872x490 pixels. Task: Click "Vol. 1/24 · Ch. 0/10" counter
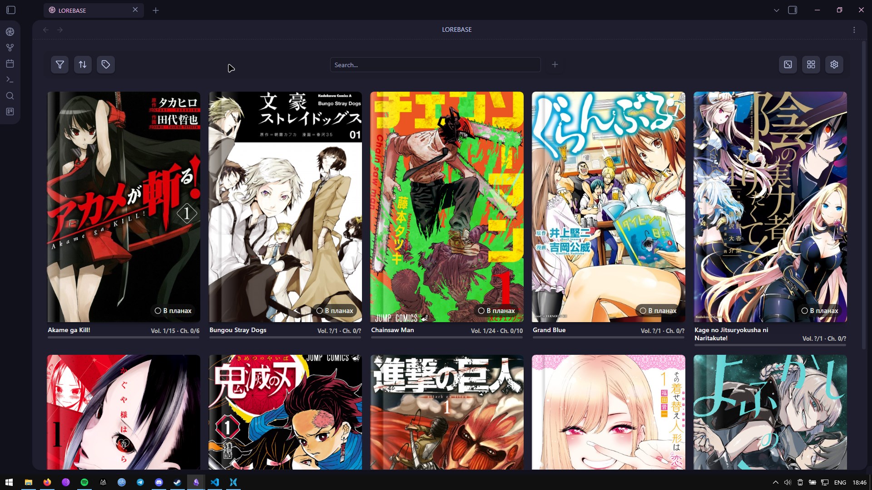tap(497, 331)
